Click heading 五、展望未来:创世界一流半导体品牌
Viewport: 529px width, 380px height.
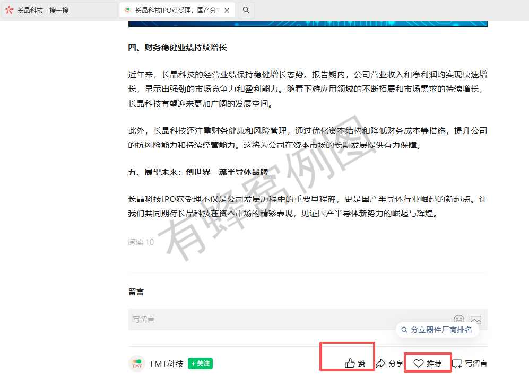(198, 172)
